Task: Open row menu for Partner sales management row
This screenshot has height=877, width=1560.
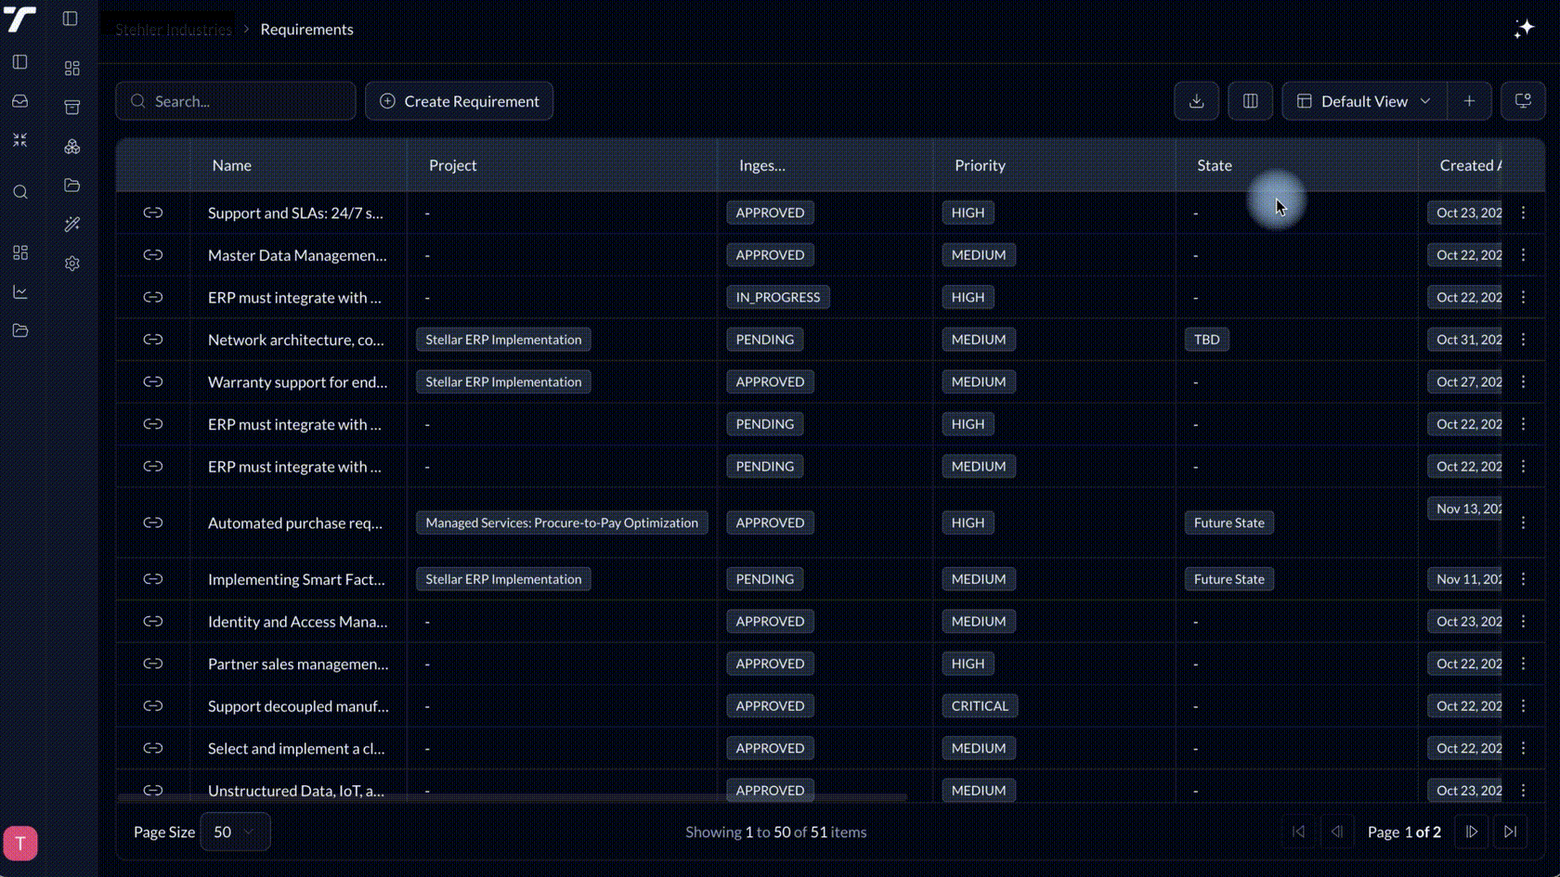Action: pyautogui.click(x=1523, y=664)
